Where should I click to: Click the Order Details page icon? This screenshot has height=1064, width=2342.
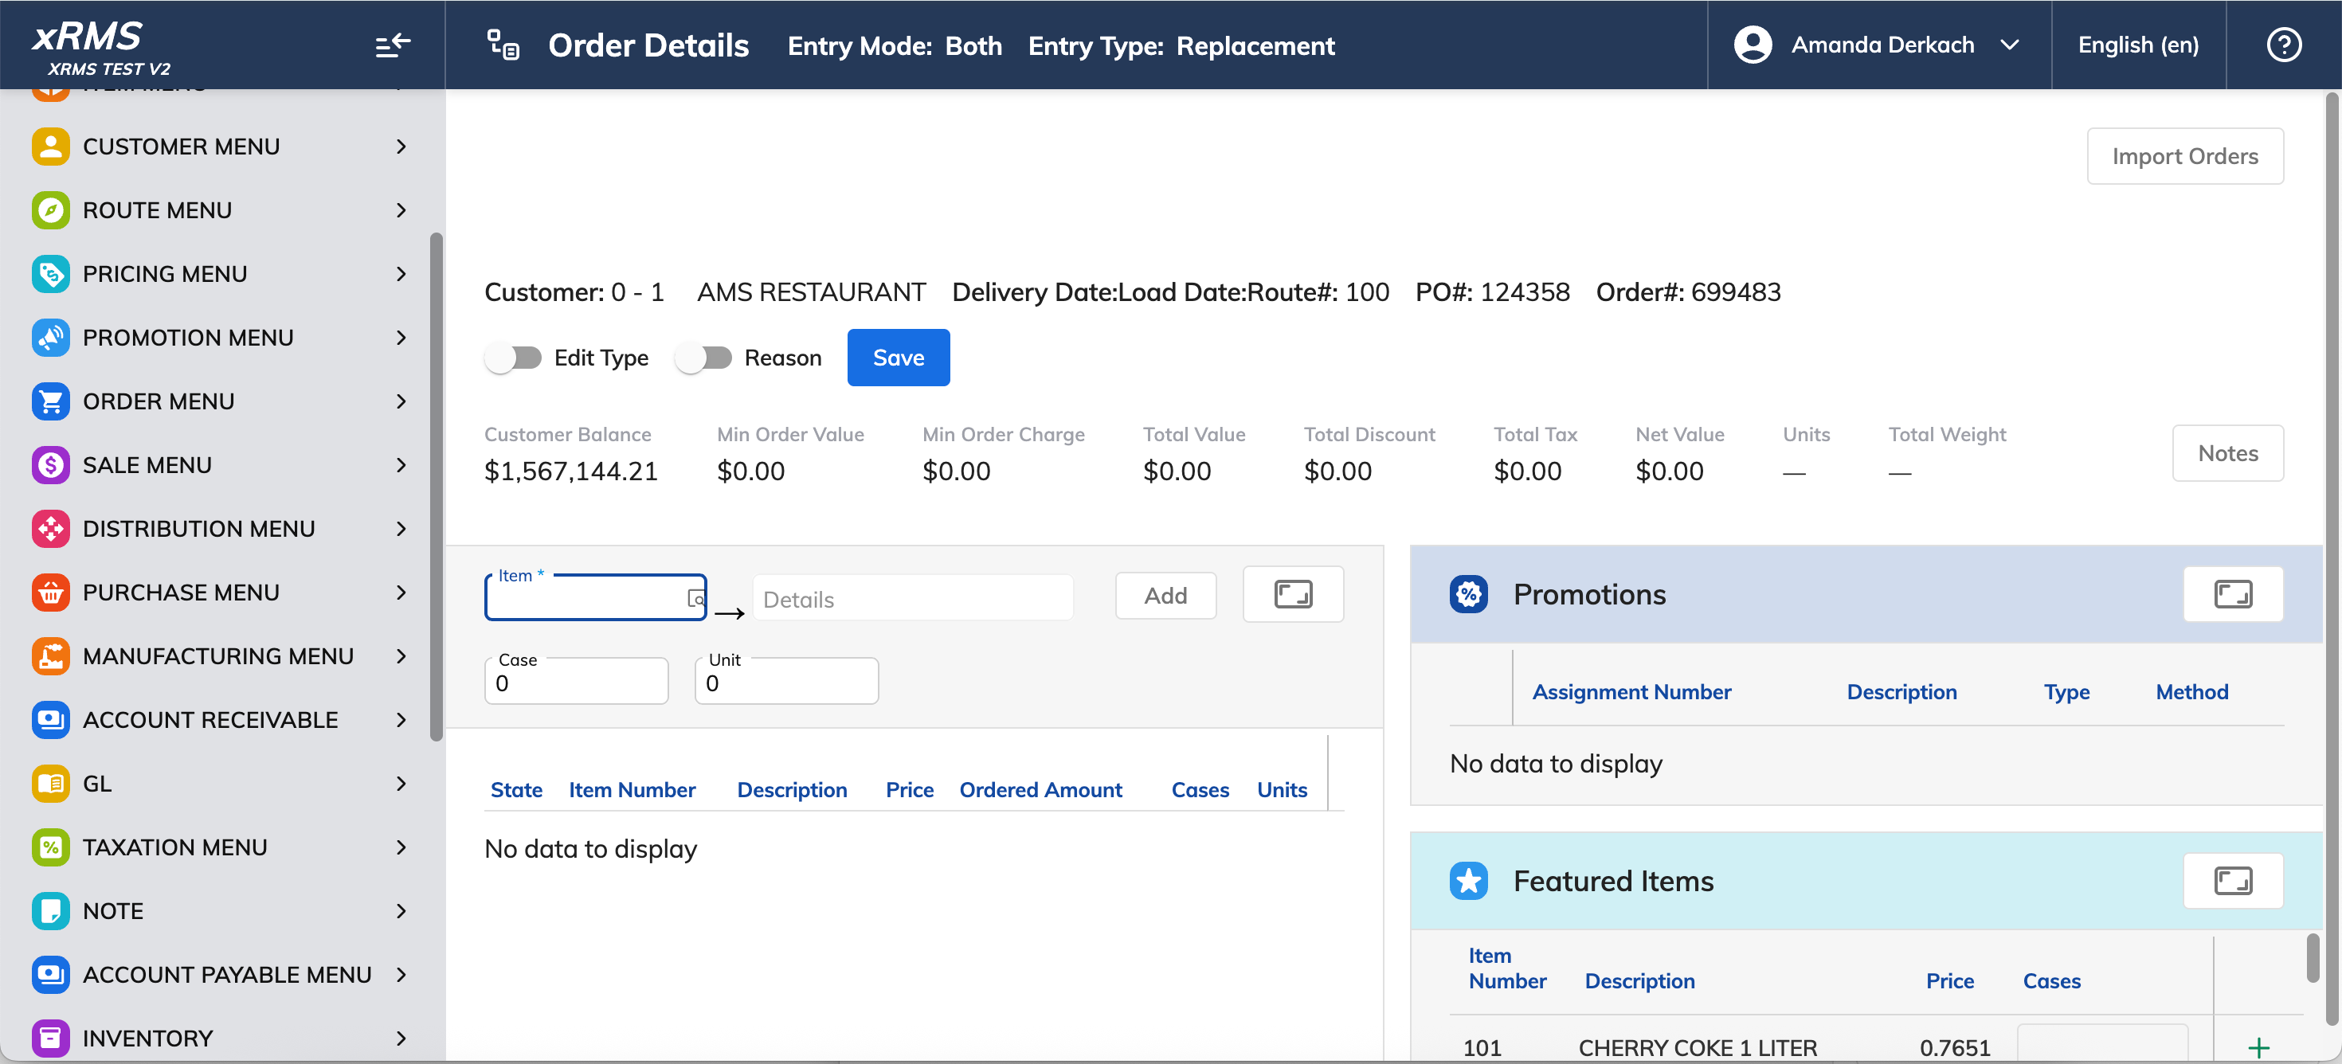[x=503, y=45]
